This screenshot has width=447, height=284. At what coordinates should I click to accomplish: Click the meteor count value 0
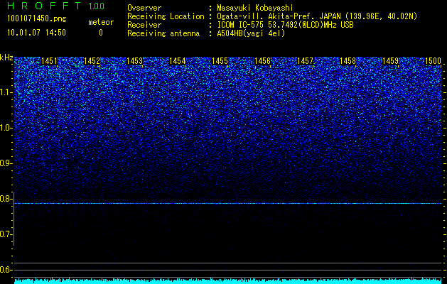101,33
